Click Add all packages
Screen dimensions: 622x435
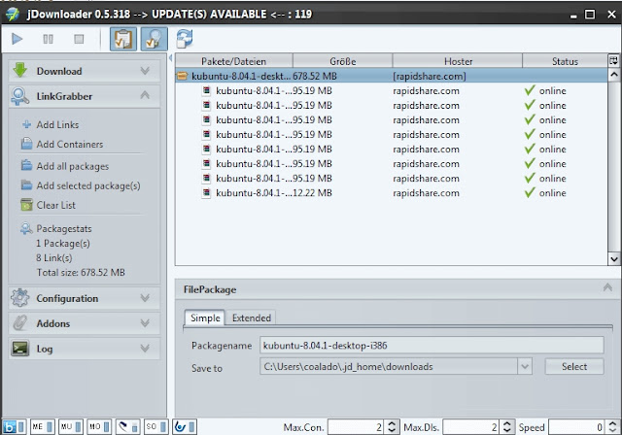(x=73, y=166)
